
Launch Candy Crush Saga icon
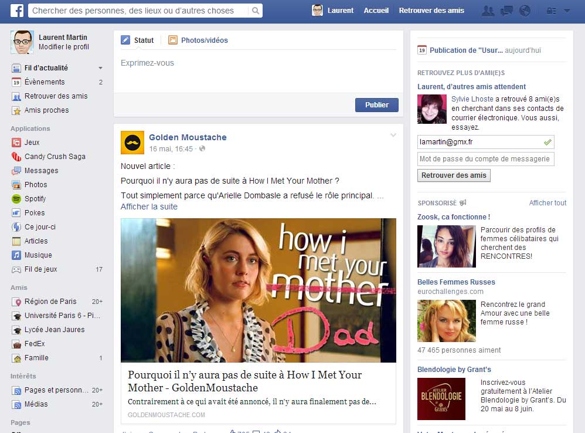tap(16, 157)
